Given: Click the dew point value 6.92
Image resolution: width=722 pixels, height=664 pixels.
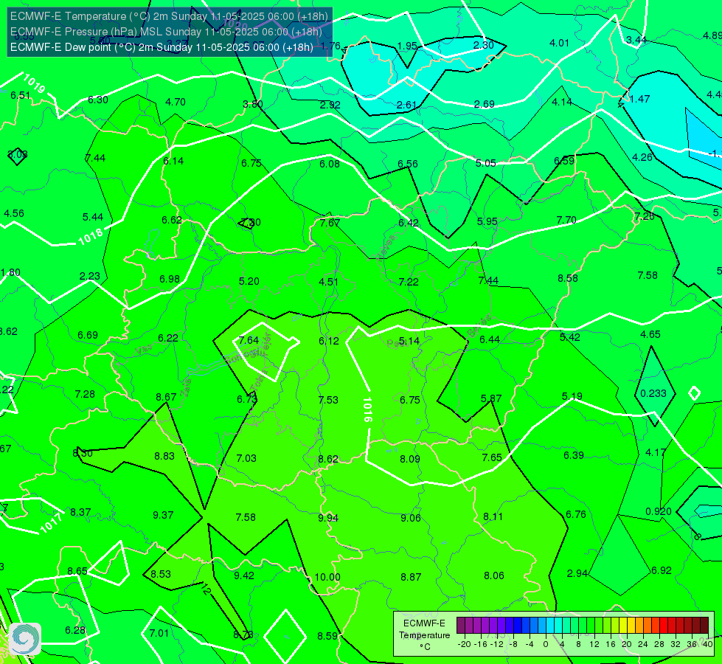Looking at the screenshot, I should [662, 570].
